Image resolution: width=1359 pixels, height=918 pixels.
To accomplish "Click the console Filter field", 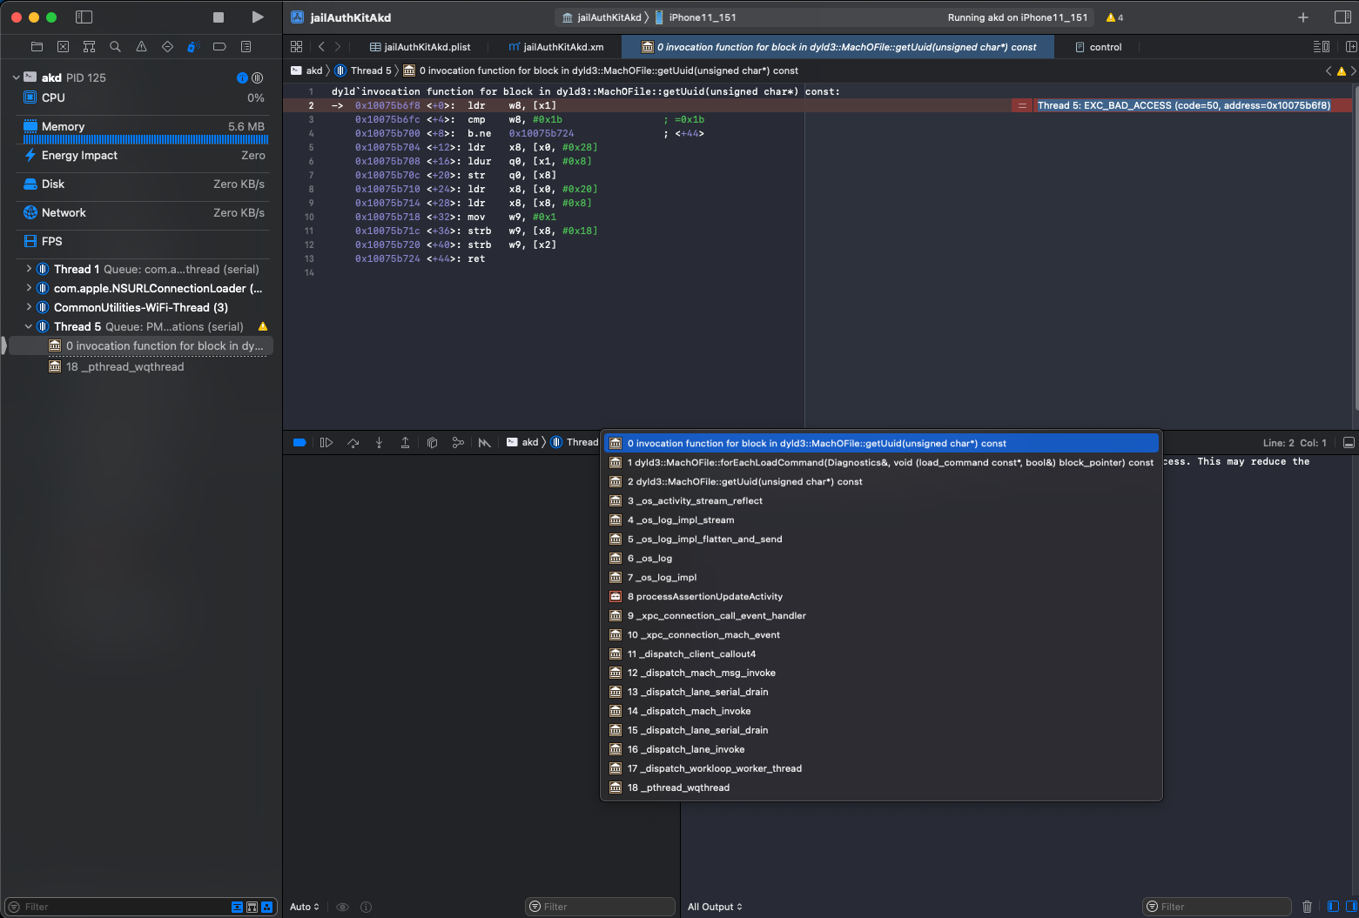I will click(1217, 907).
